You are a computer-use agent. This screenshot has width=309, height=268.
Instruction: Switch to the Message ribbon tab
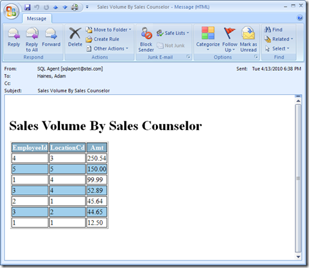[36, 19]
